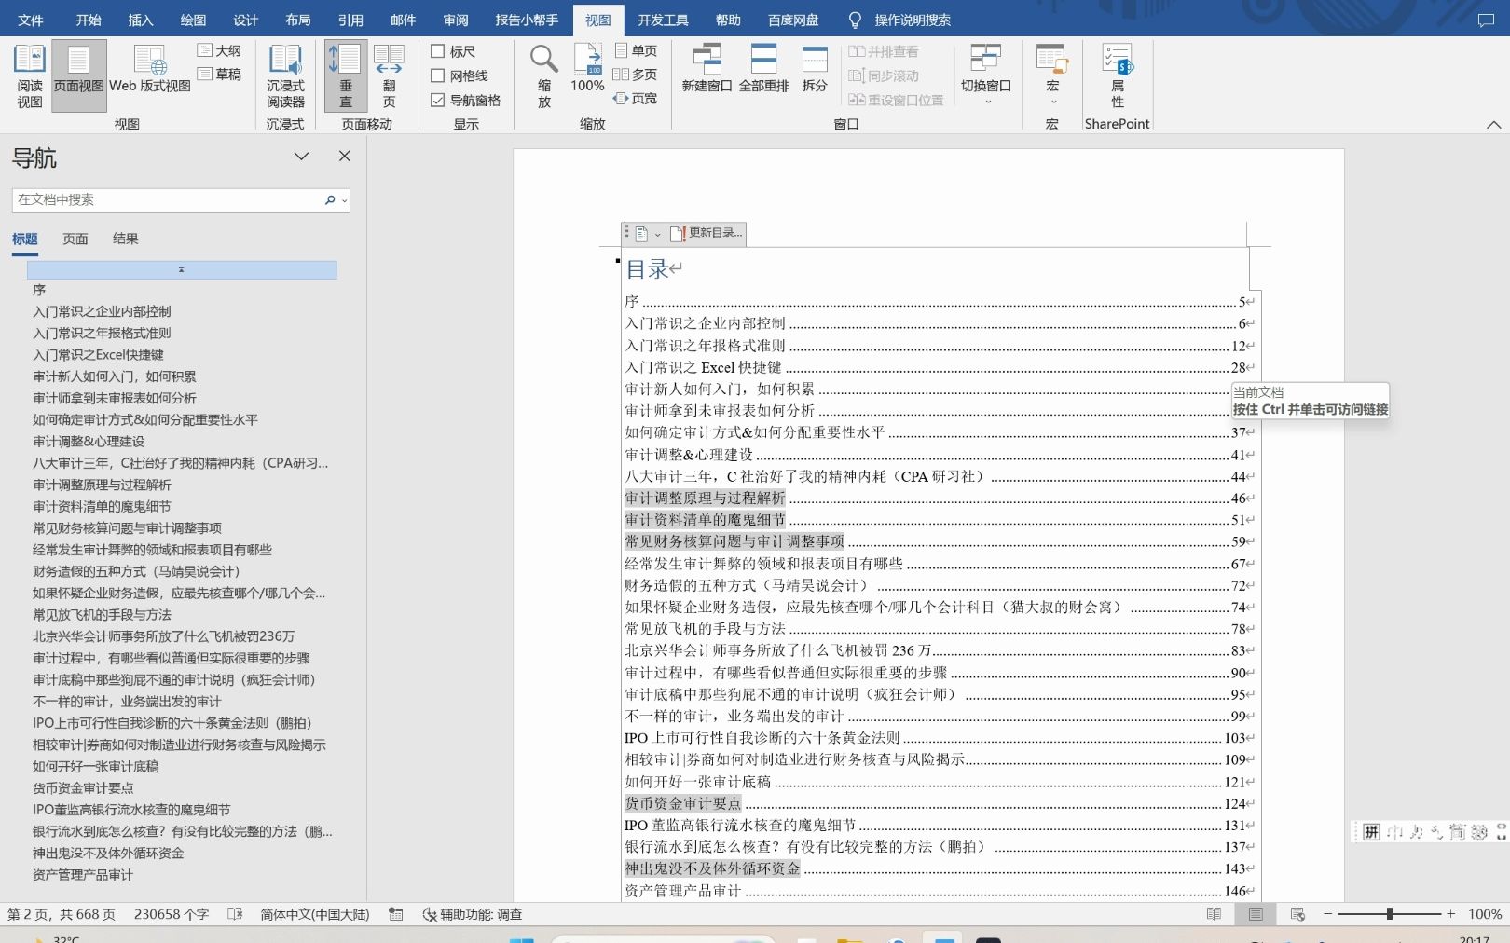Launch Immersive Reader (沉浸式阅读器)
Viewport: 1510px width, 943px height.
click(x=285, y=76)
